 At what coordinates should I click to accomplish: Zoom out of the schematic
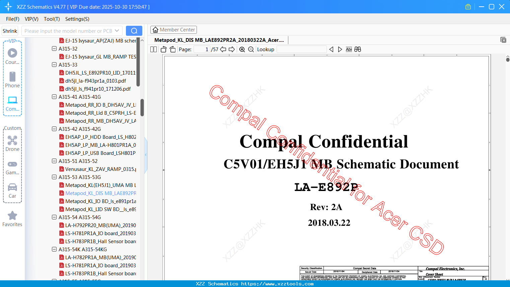251,50
